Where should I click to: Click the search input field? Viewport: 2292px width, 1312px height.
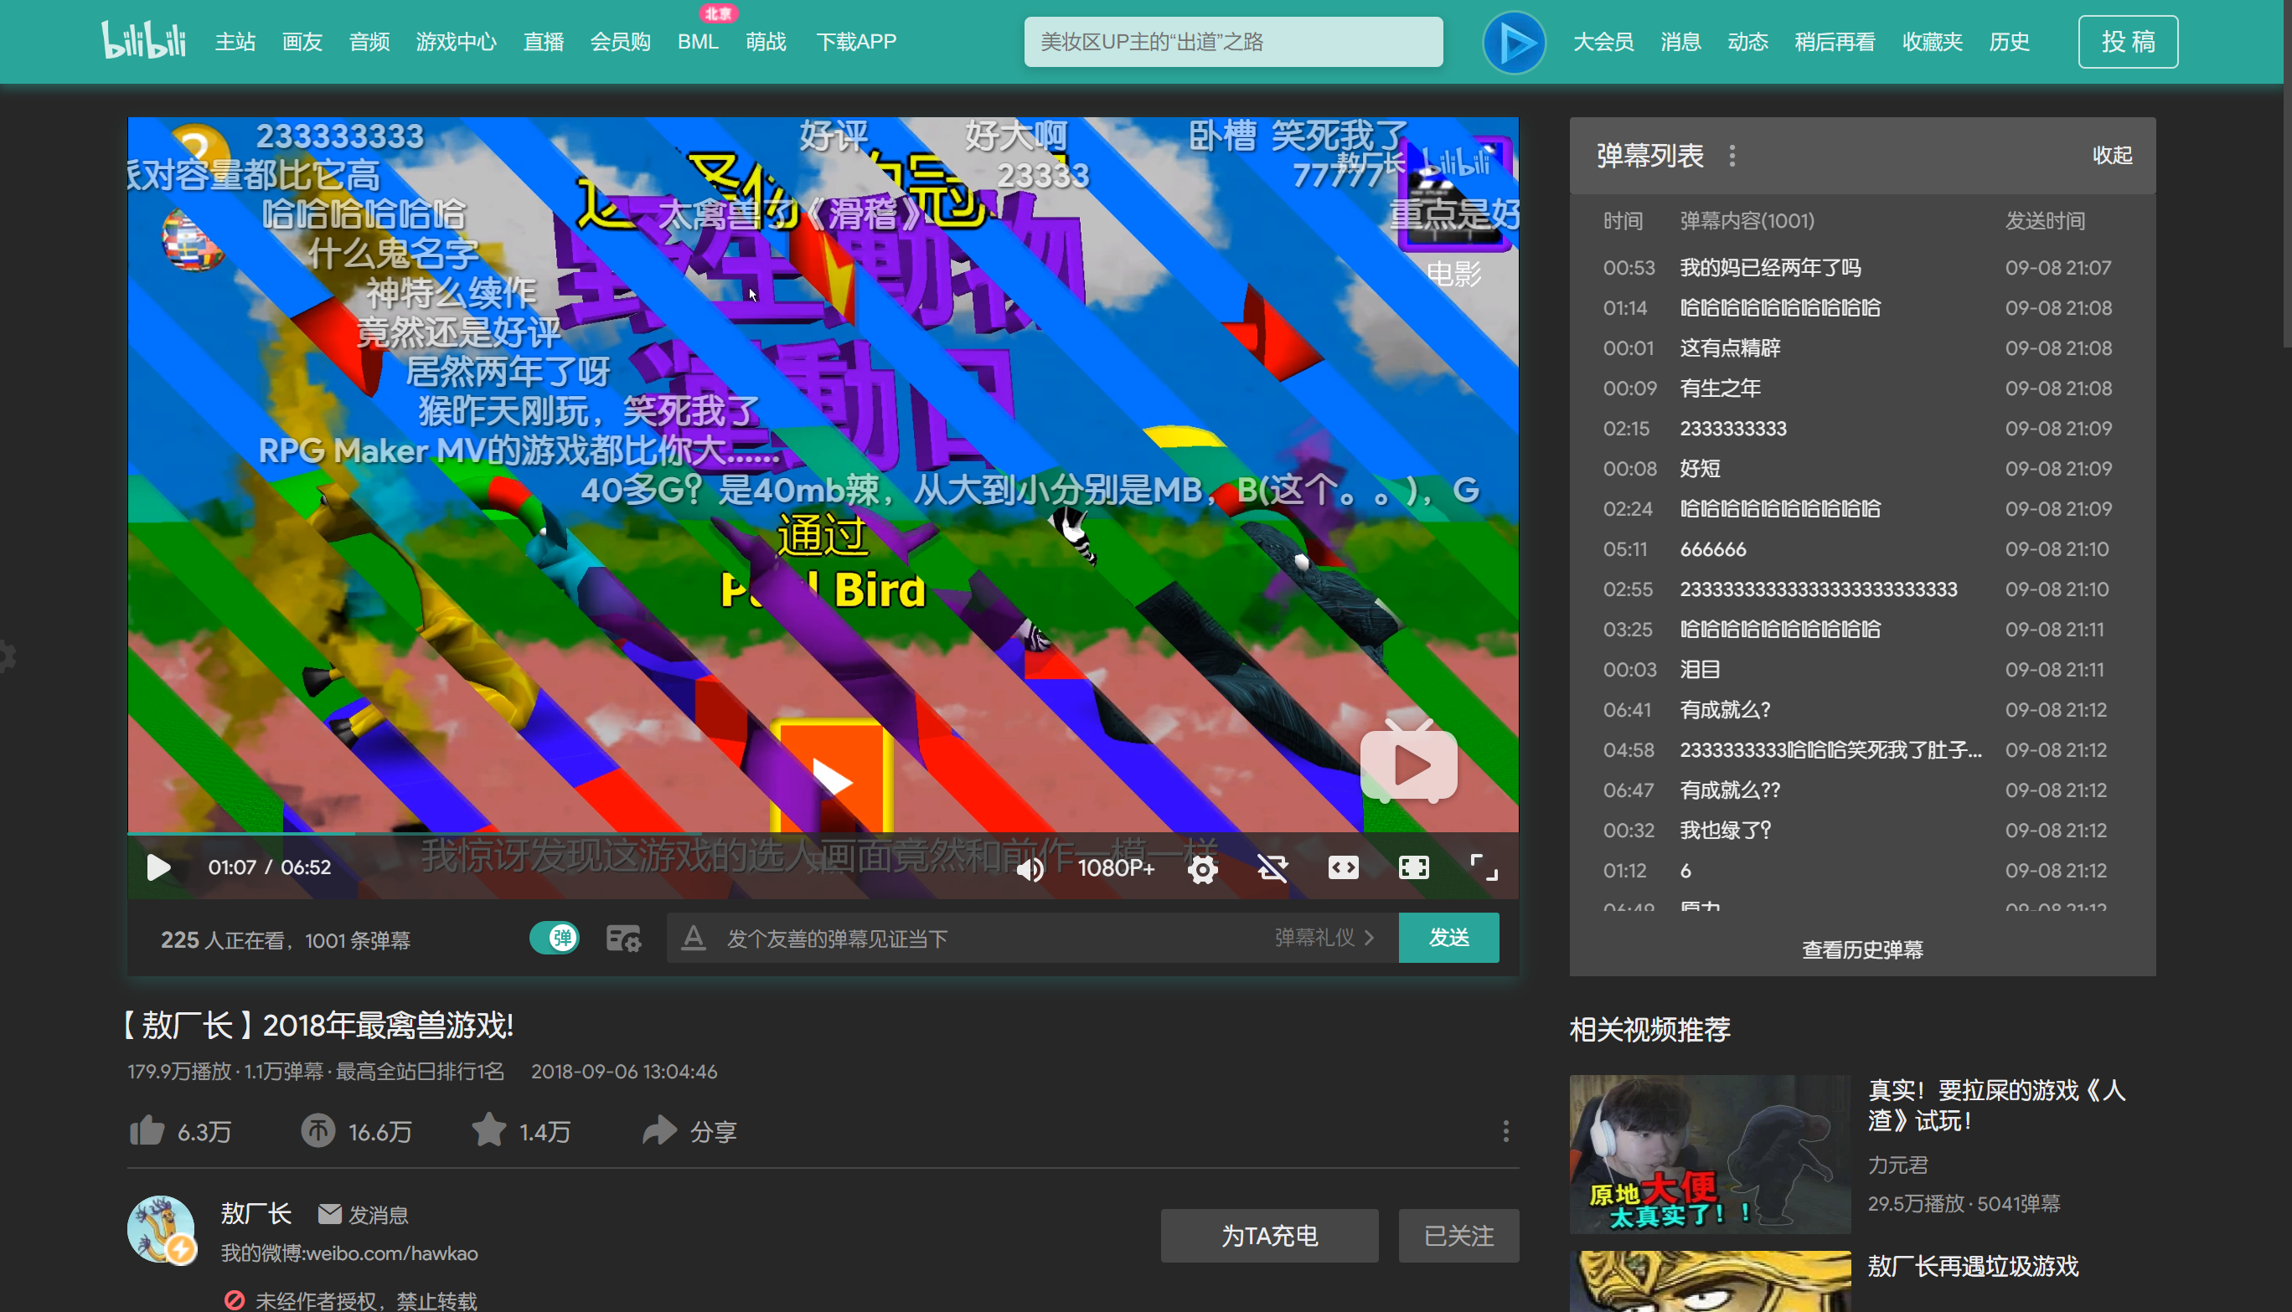pos(1232,42)
